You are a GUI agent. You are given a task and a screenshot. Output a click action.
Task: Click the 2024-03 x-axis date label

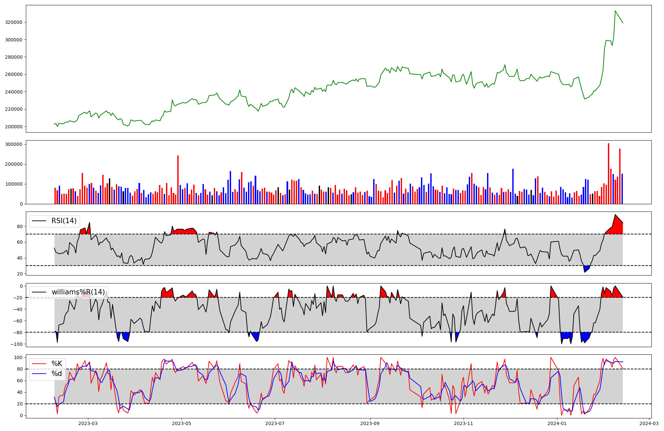[x=649, y=423]
